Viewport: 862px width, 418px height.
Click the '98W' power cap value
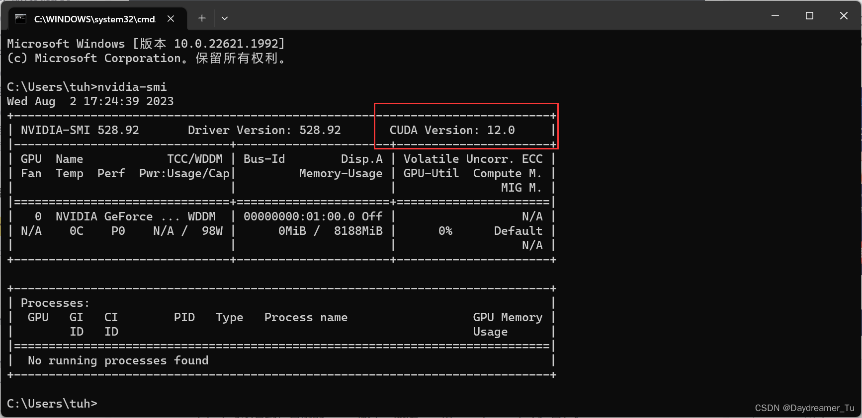[212, 231]
